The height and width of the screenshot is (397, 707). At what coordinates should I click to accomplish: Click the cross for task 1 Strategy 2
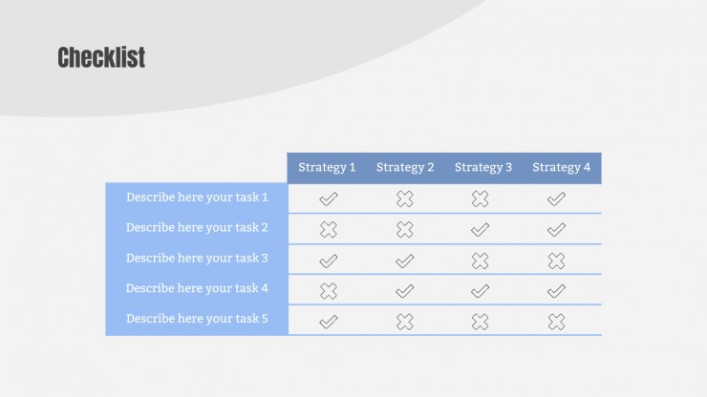click(404, 198)
